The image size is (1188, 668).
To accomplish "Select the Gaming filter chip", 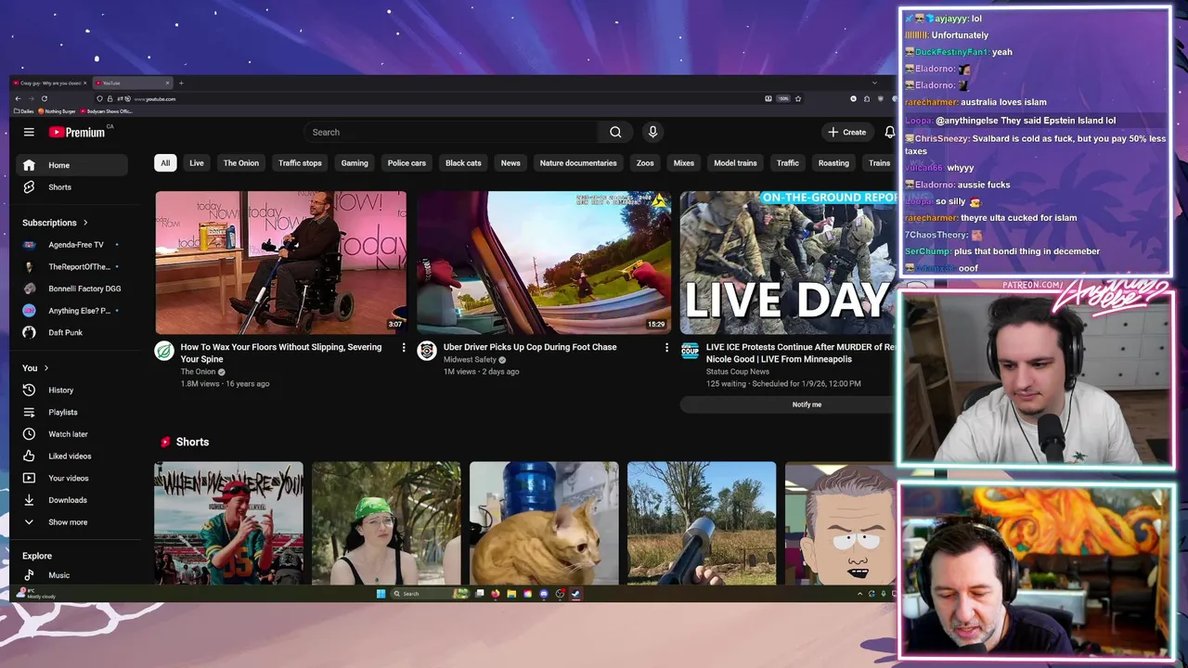I will tap(355, 163).
